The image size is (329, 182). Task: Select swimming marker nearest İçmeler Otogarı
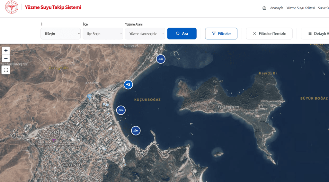(121, 110)
